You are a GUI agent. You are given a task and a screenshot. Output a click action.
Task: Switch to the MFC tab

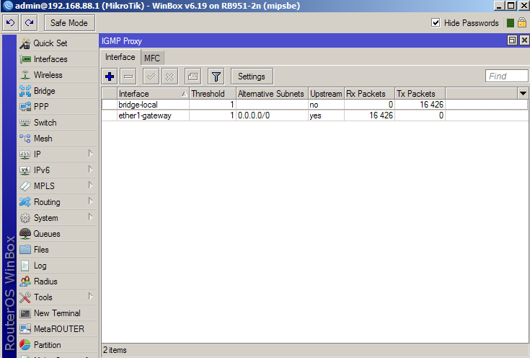(x=152, y=58)
